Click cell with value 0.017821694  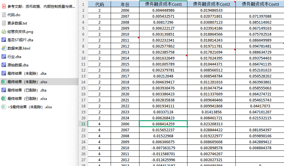click(211, 52)
